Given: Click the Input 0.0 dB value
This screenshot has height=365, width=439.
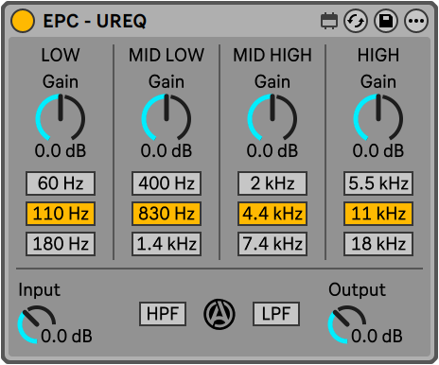Looking at the screenshot, I should (x=66, y=336).
